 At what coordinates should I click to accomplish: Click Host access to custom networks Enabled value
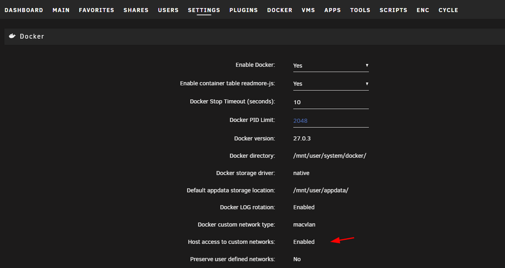point(304,242)
